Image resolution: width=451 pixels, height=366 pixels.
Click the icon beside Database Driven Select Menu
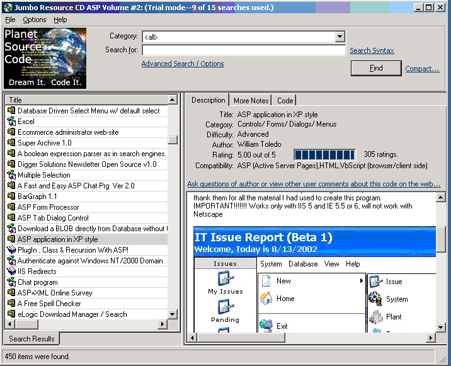pyautogui.click(x=11, y=110)
